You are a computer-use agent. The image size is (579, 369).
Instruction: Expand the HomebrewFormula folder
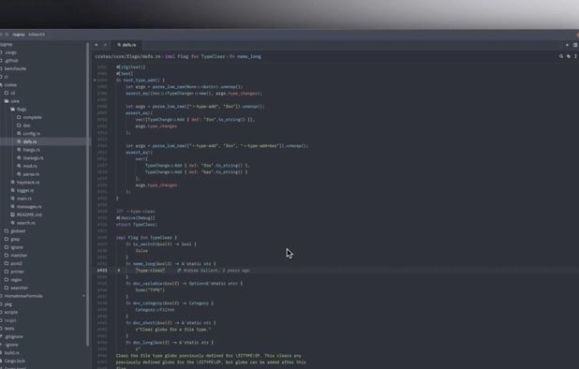tap(22, 296)
